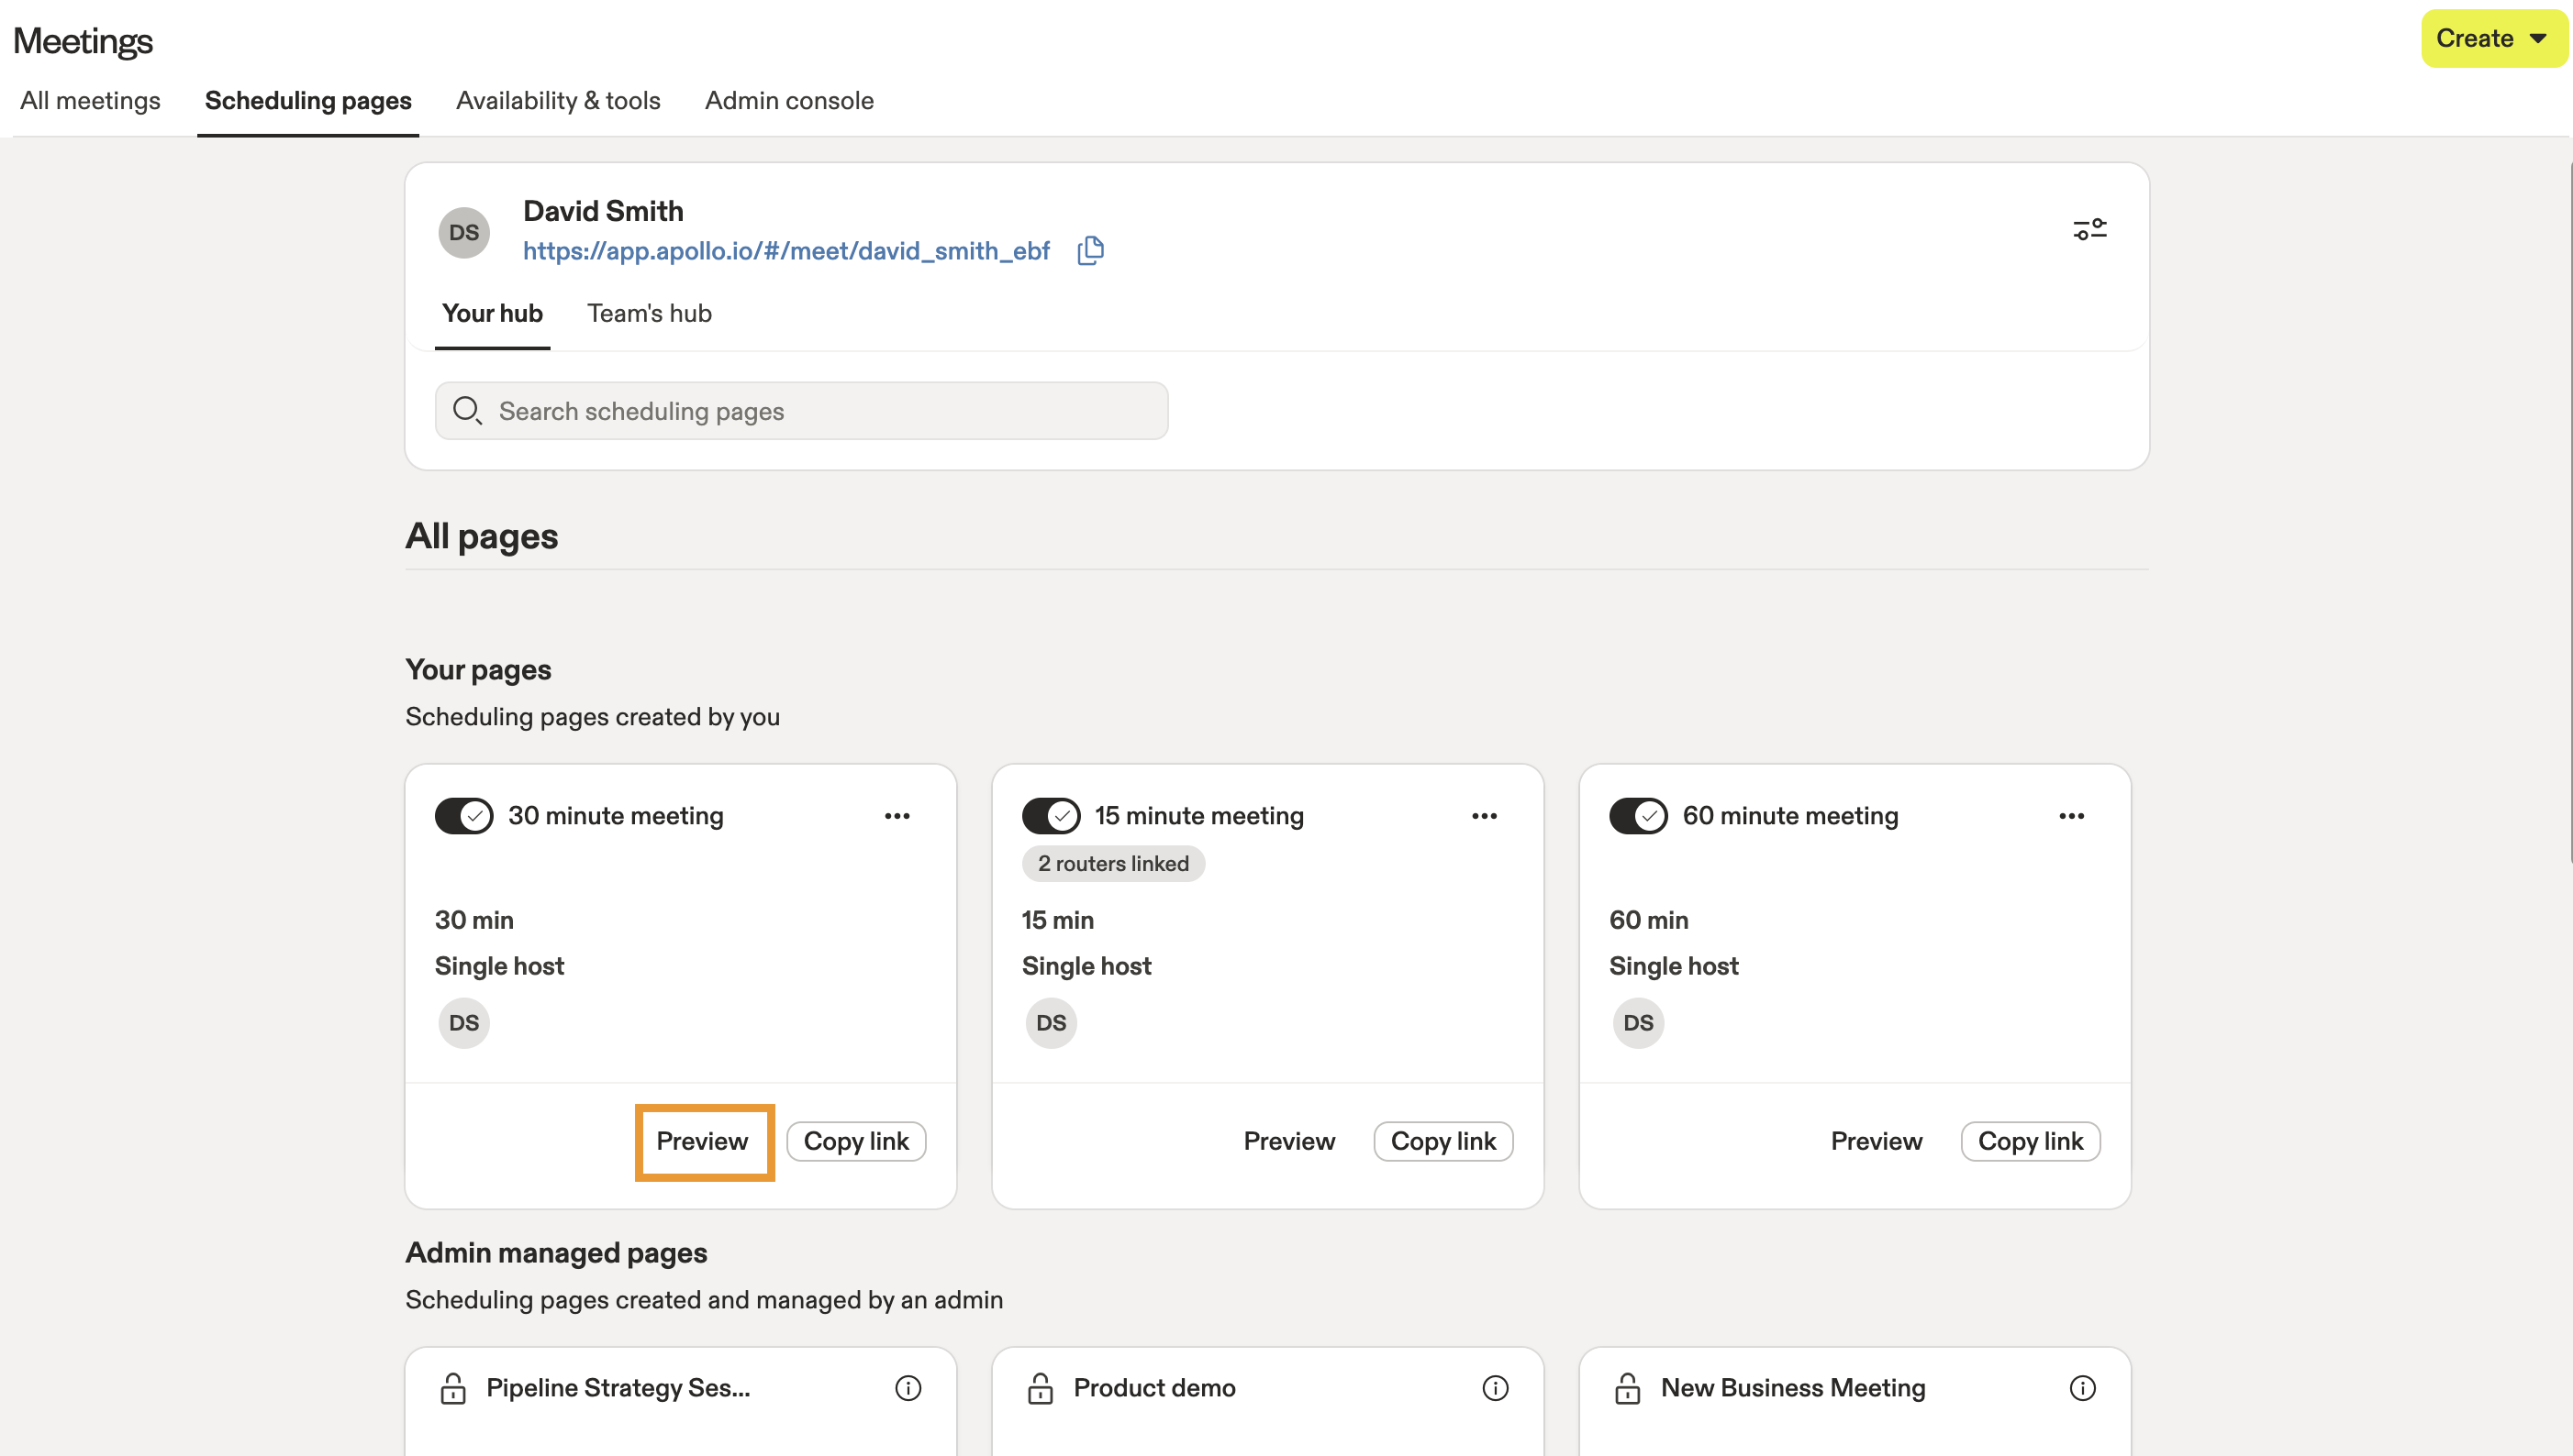Image resolution: width=2573 pixels, height=1456 pixels.
Task: Copy link for 15 minute meeting
Action: pyautogui.click(x=1442, y=1141)
